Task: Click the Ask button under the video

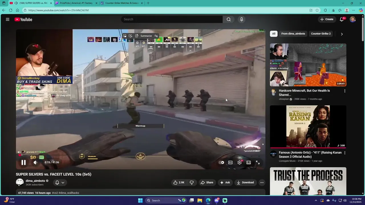Action: [225, 183]
